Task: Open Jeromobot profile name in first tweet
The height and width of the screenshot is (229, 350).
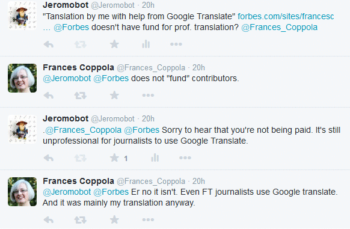Action: tap(66, 5)
